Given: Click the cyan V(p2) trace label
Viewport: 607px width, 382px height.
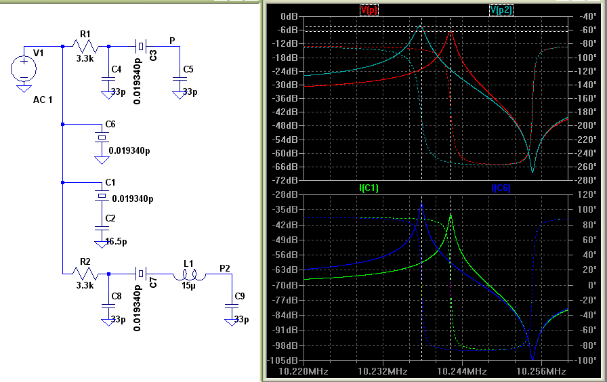Looking at the screenshot, I should (x=501, y=10).
